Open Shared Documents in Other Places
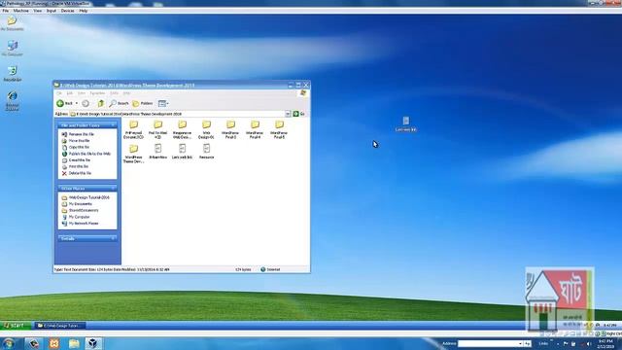The width and height of the screenshot is (622, 350). coord(84,210)
